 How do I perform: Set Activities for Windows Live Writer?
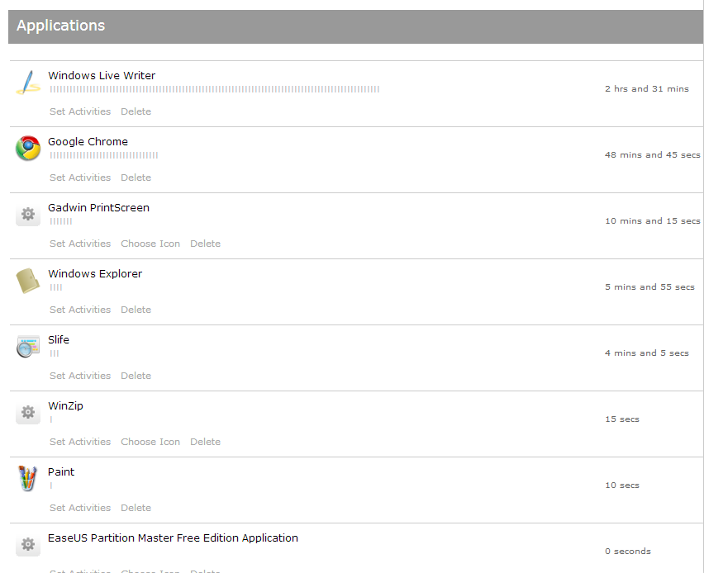point(80,111)
